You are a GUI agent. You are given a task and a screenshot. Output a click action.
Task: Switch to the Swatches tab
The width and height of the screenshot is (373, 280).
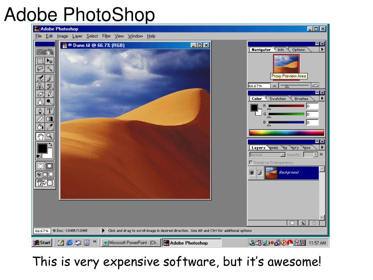point(278,98)
